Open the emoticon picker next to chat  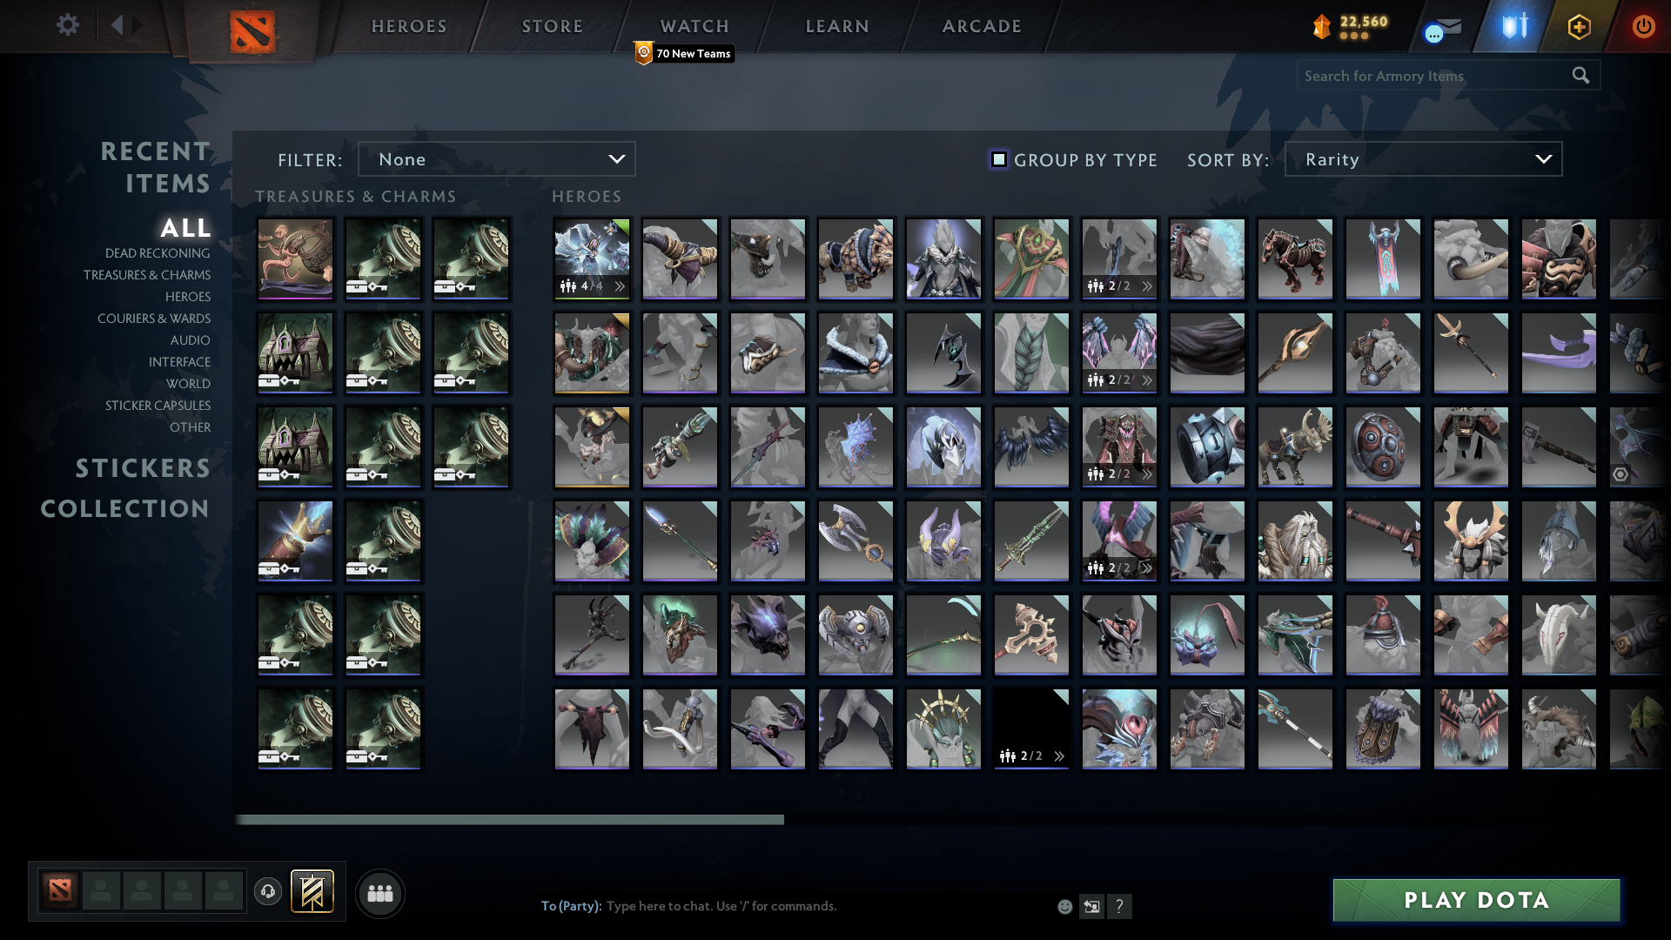pyautogui.click(x=1064, y=906)
